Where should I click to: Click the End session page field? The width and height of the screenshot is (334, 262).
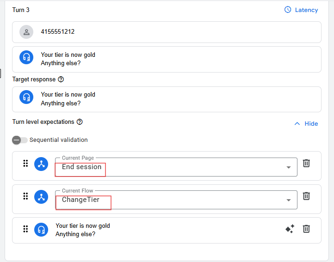point(171,167)
